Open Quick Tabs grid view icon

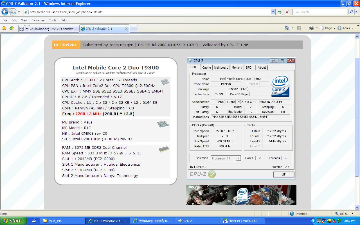tap(22, 28)
